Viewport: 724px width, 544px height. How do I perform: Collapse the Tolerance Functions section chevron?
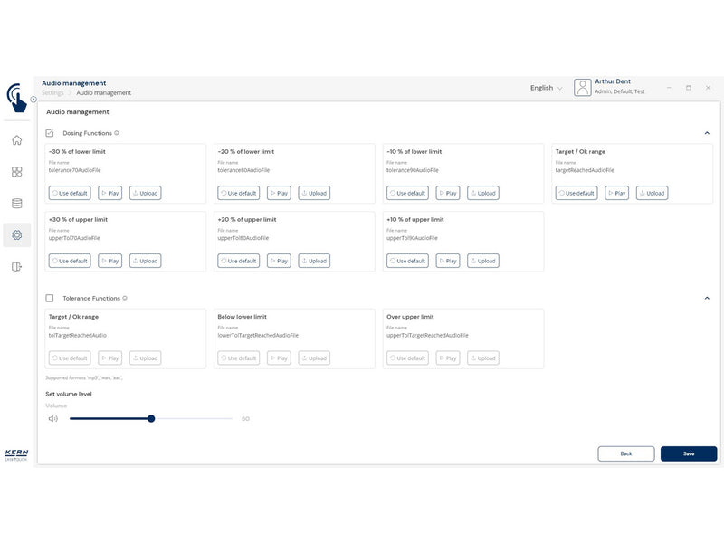[707, 299]
